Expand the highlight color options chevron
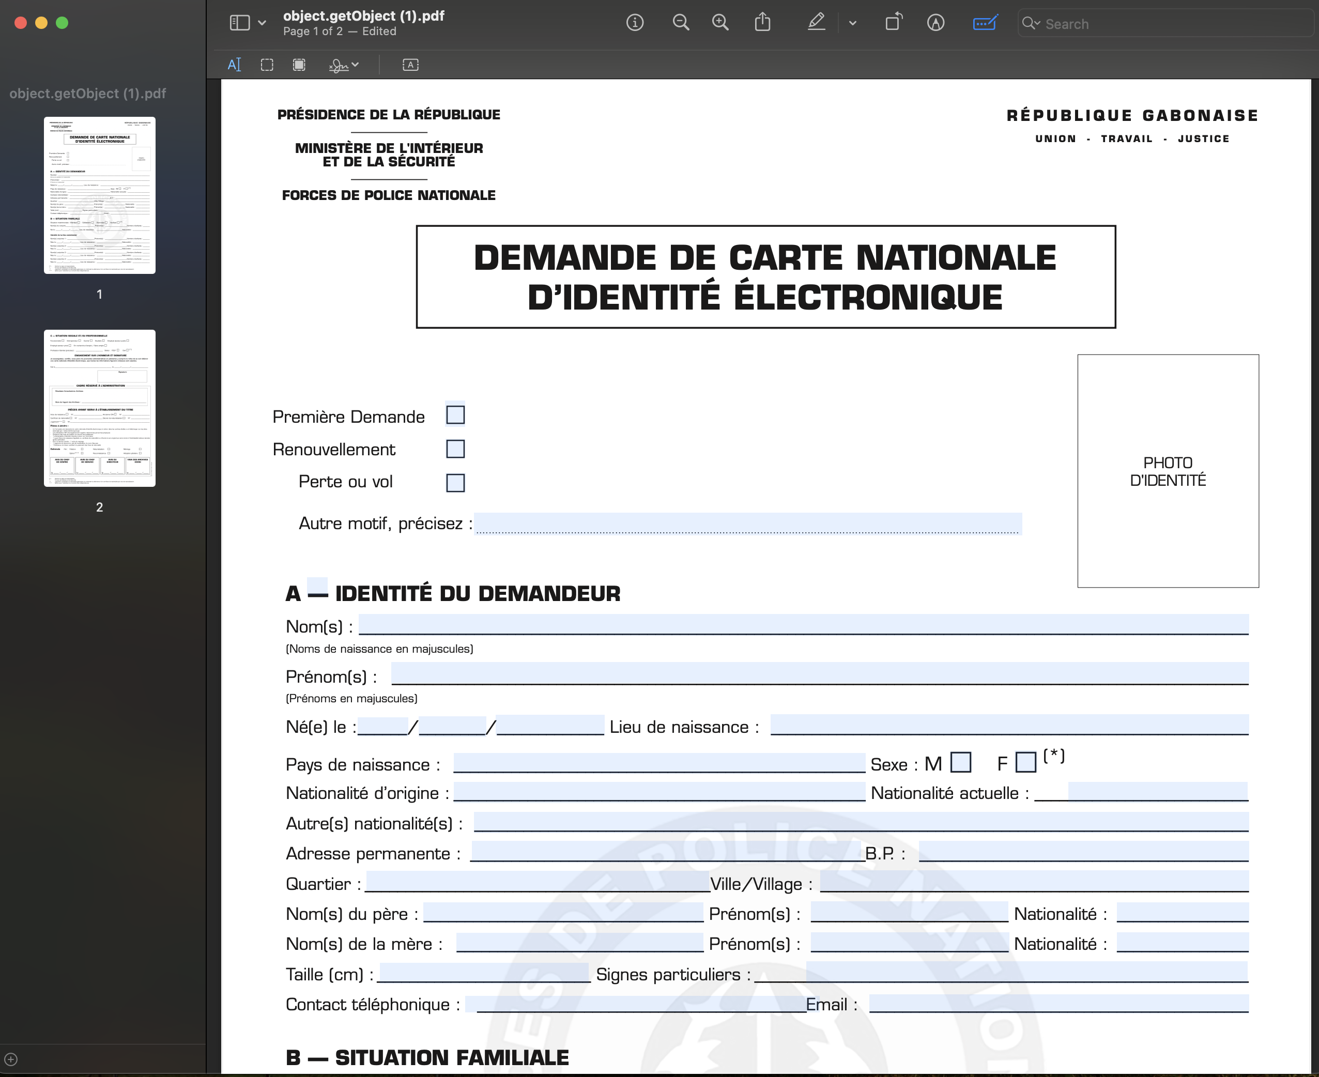The height and width of the screenshot is (1077, 1319). 852,23
